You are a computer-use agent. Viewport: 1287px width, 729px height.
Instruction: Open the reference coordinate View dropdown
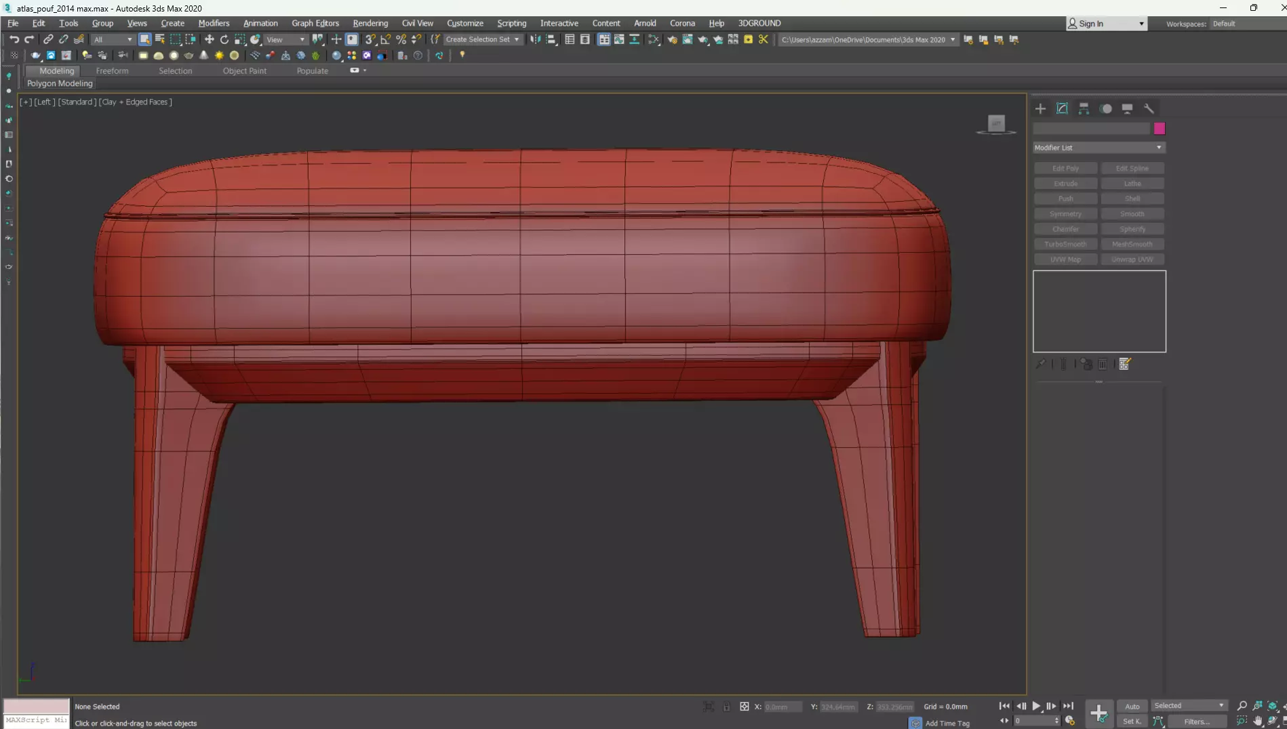(285, 39)
